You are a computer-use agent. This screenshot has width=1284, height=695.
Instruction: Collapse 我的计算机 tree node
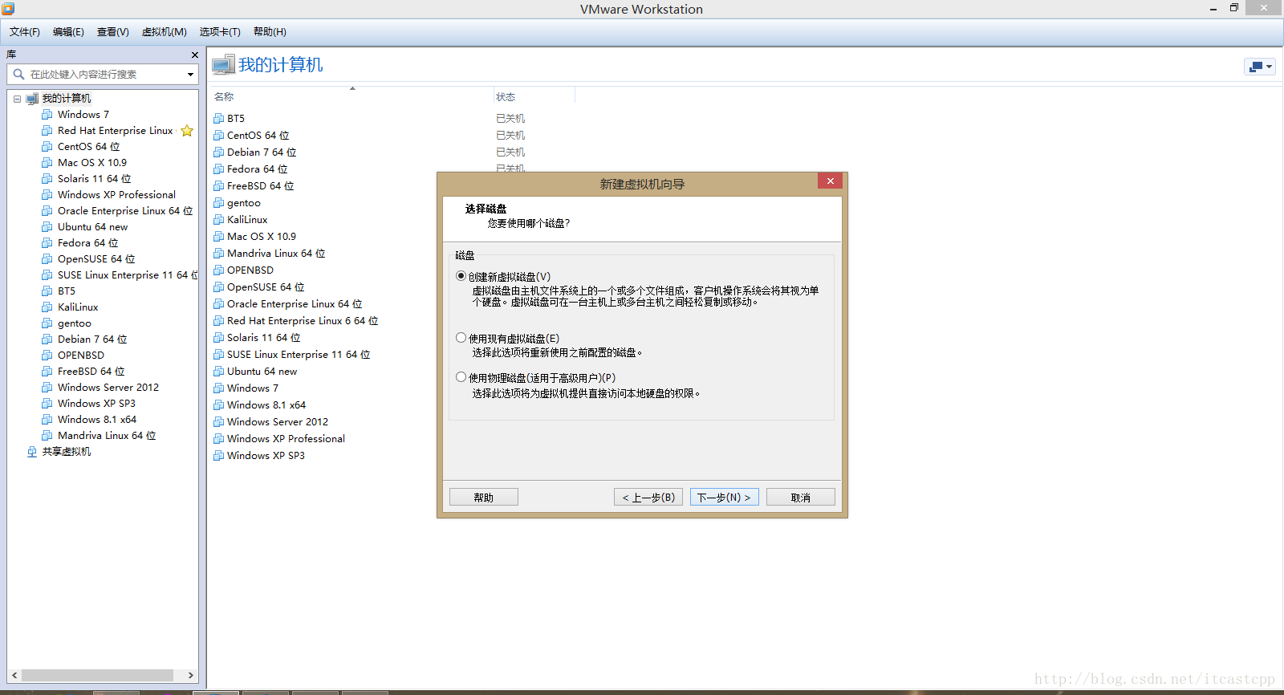click(17, 99)
